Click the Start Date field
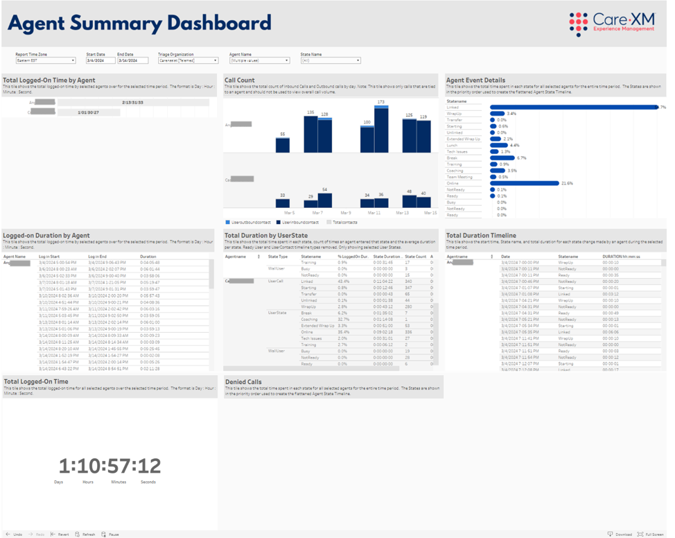The image size is (675, 538). click(100, 61)
